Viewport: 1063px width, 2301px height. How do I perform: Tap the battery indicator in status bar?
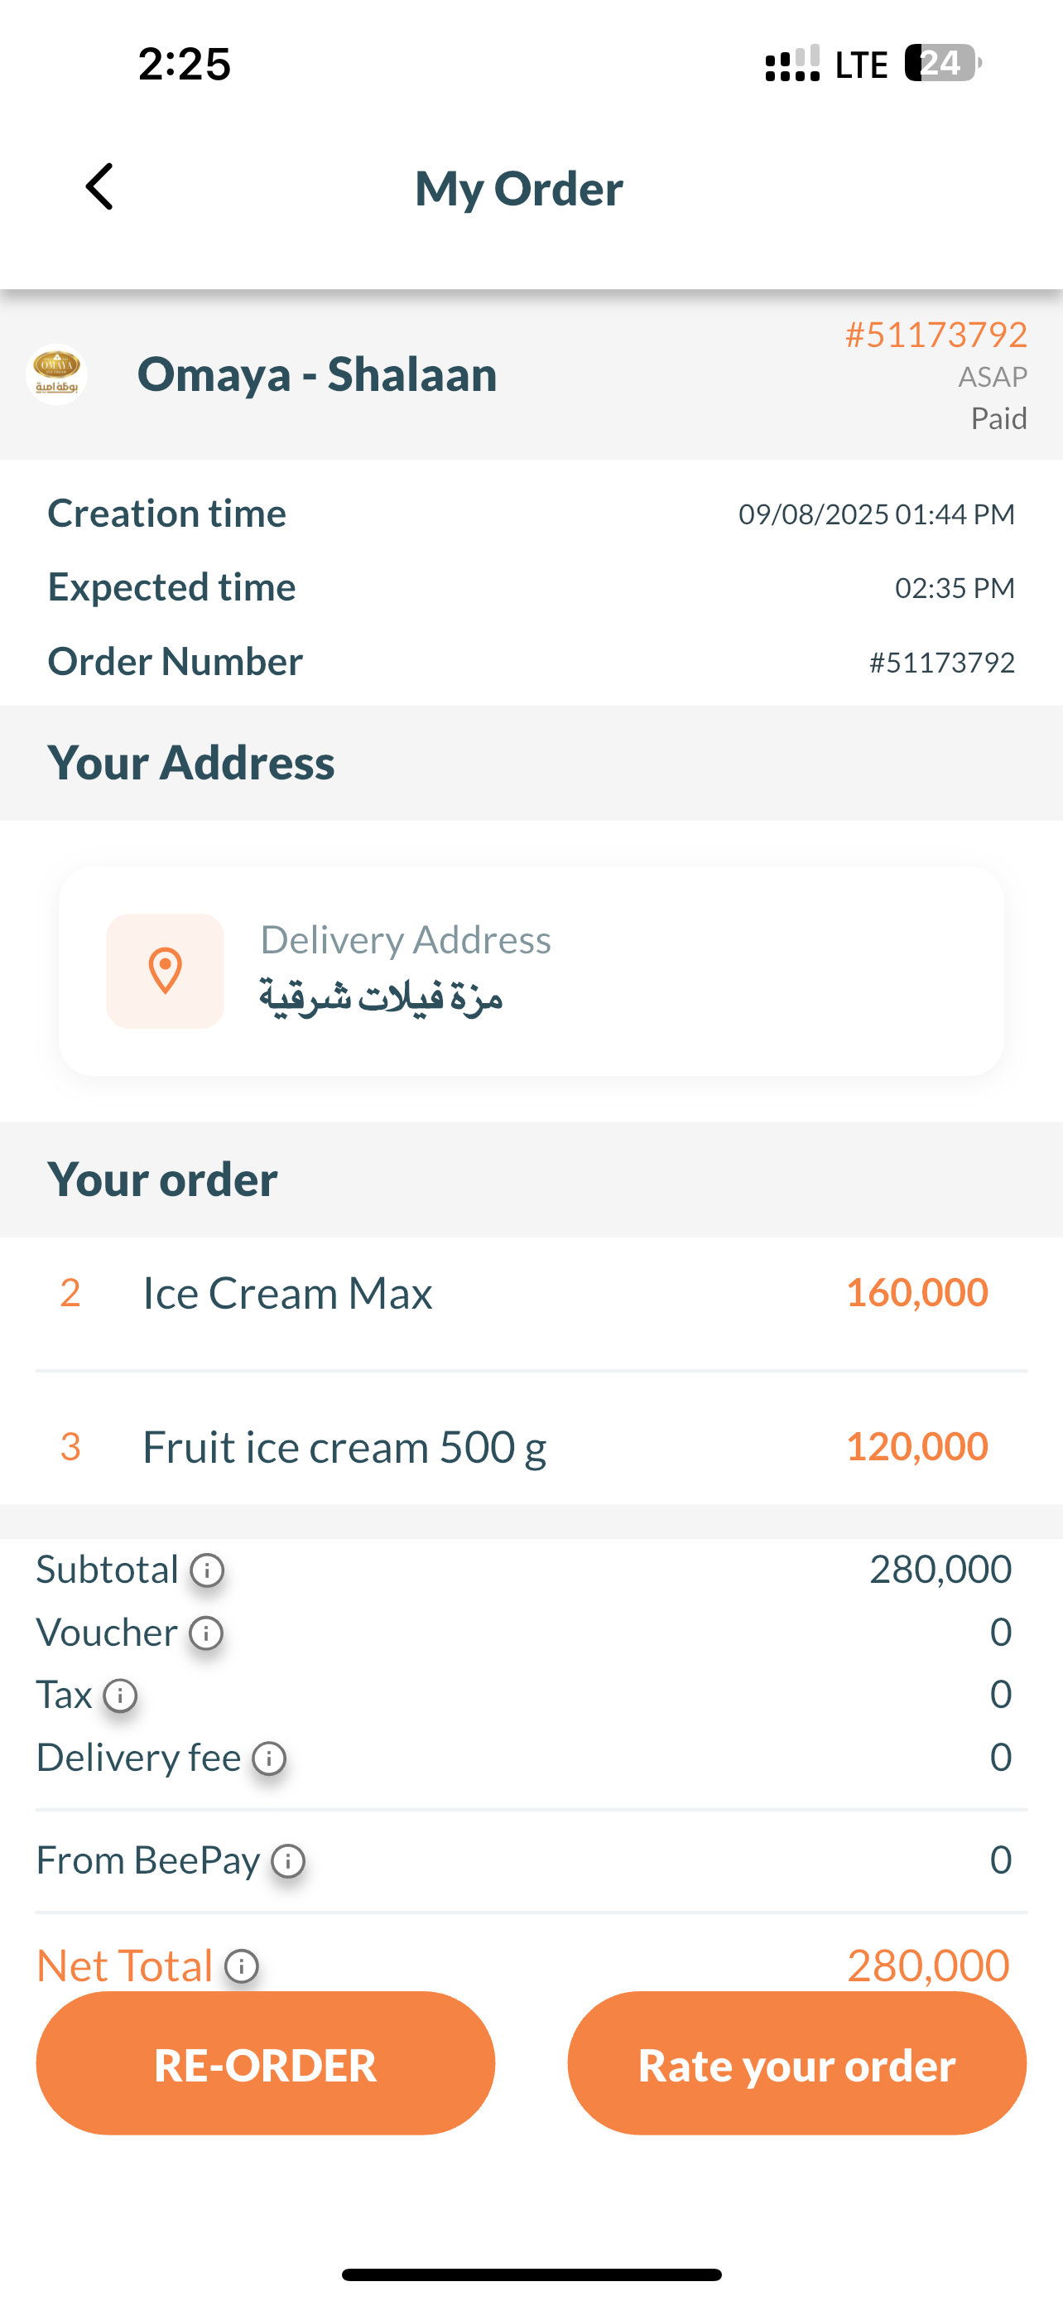click(x=940, y=64)
